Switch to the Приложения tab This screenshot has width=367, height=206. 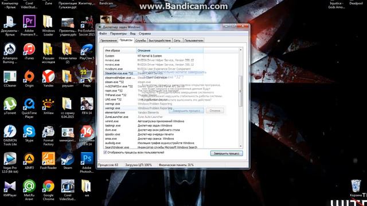coord(108,41)
